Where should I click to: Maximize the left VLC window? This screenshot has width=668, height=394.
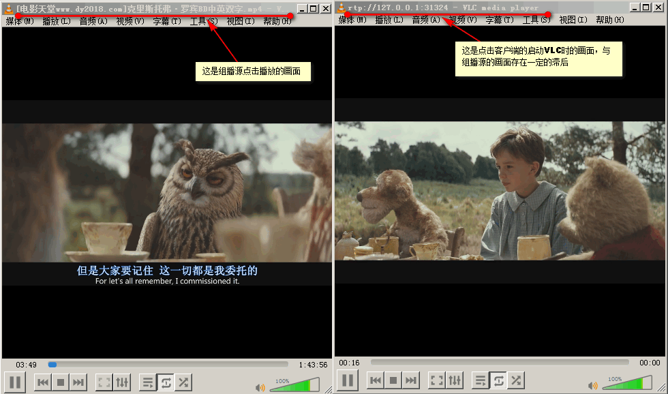313,8
